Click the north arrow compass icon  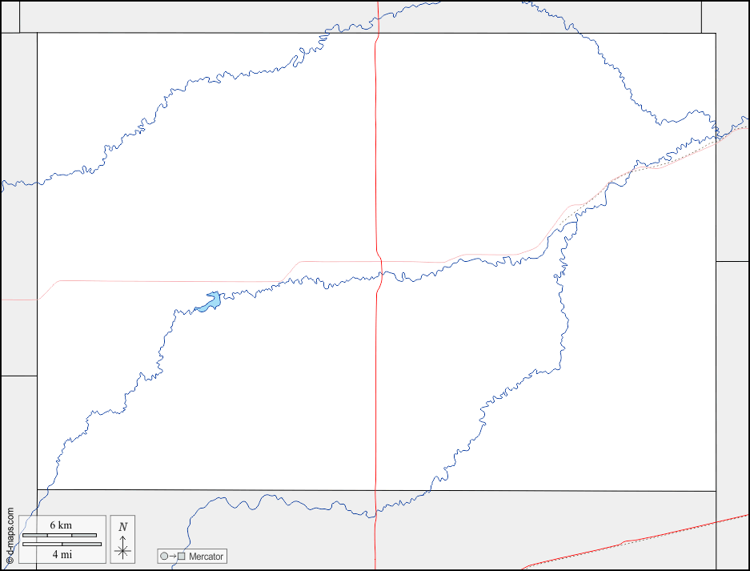[122, 548]
